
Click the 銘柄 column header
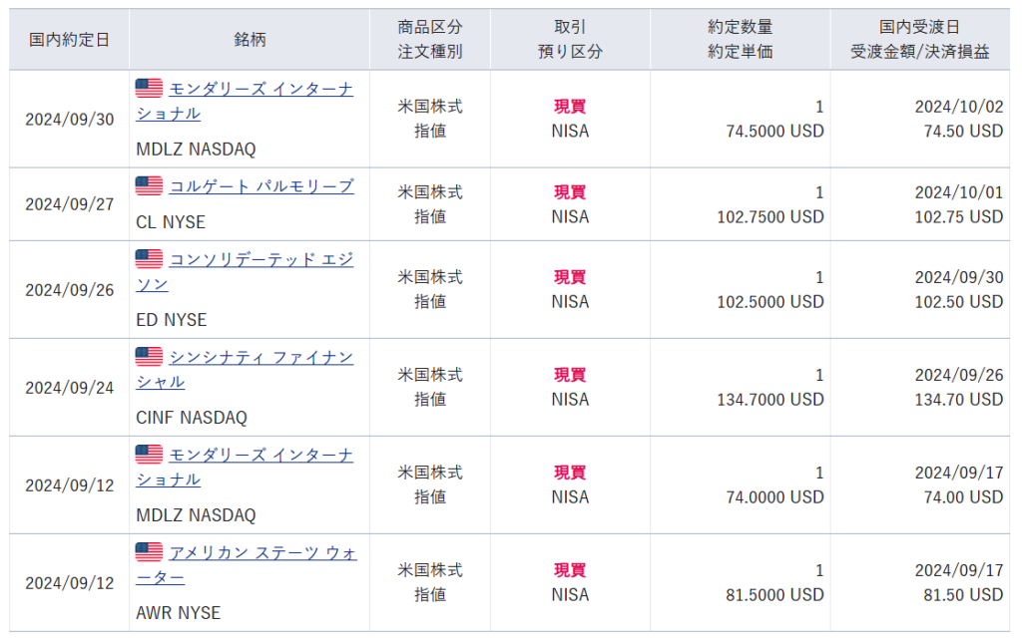(249, 40)
